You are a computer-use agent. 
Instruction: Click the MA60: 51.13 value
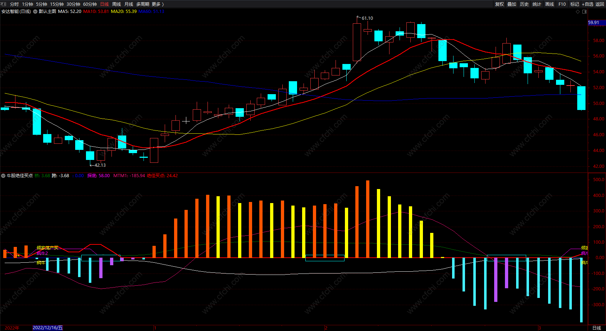151,12
